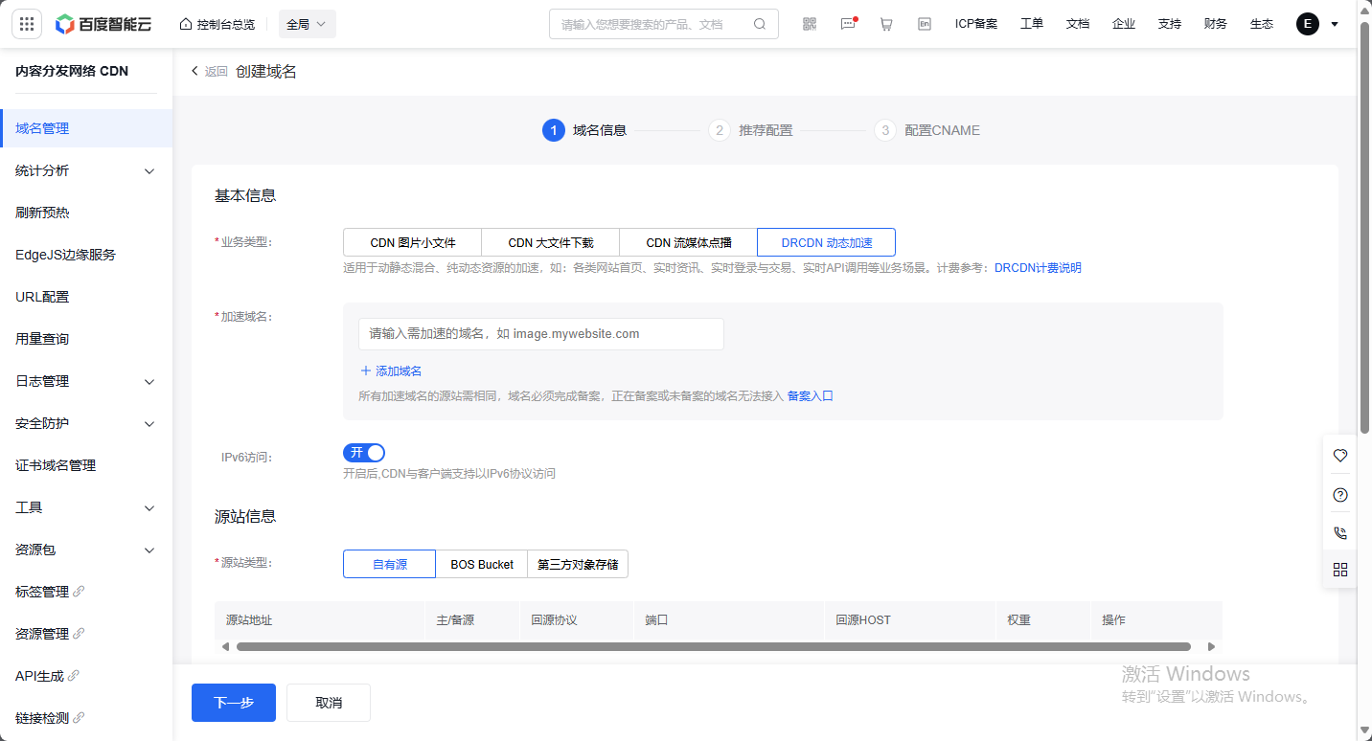Expand 统计分析 sidebar section
1372x741 pixels.
[86, 170]
